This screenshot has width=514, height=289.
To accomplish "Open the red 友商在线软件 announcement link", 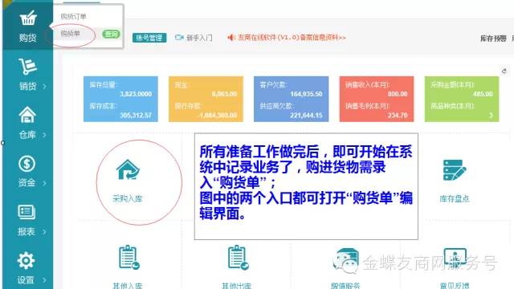I will coord(287,38).
